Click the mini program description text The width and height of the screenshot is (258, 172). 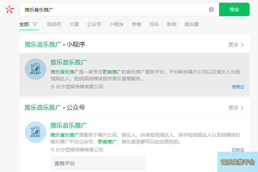tap(145, 75)
